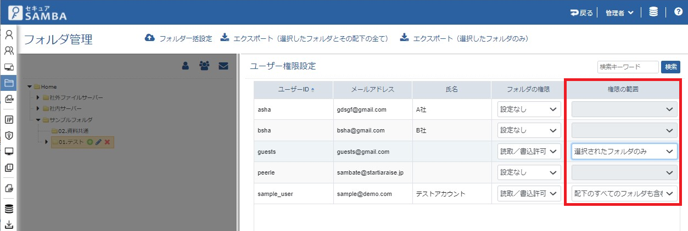688x231 pixels.
Task: Open folder permission dropdown for asha
Action: pos(529,109)
